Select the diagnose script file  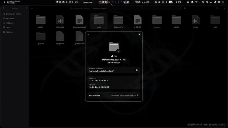(60, 21)
